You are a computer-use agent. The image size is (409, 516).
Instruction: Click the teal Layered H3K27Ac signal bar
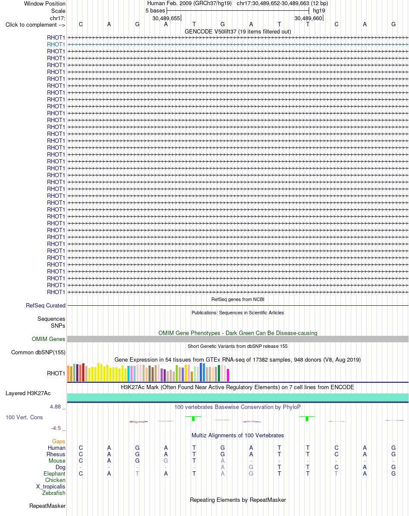238,397
